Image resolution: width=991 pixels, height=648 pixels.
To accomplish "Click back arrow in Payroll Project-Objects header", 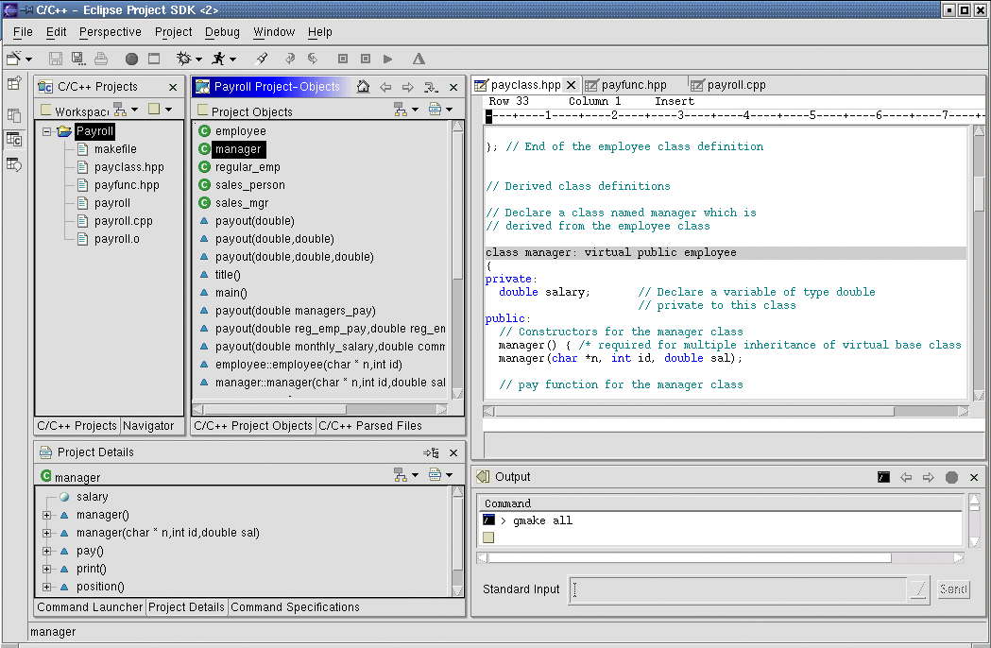I will [x=385, y=87].
